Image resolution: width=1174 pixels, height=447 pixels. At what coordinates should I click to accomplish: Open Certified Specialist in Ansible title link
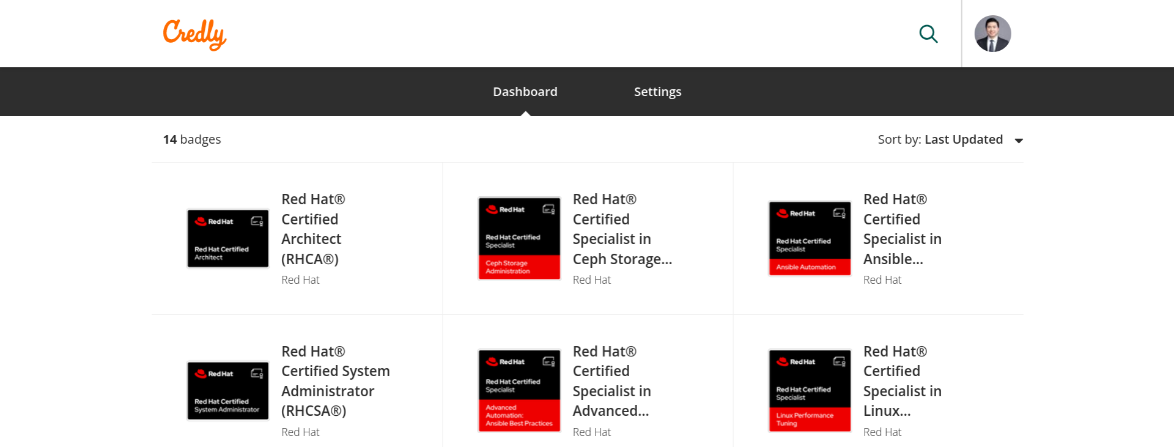pos(903,229)
